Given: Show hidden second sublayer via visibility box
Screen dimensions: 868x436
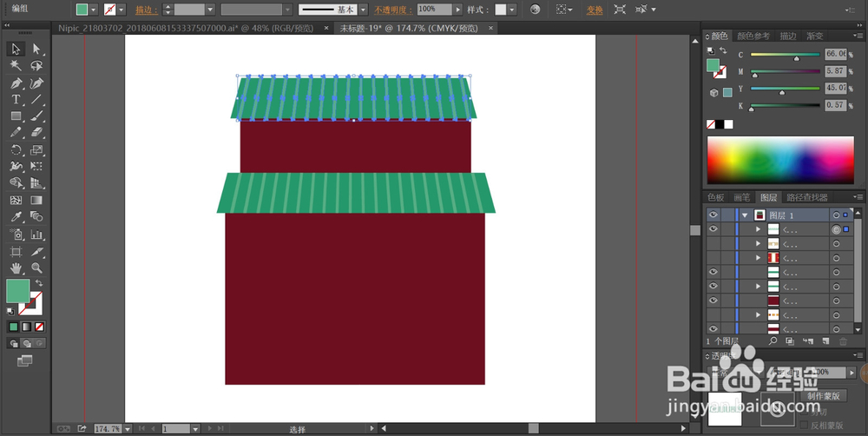Looking at the screenshot, I should coord(713,243).
